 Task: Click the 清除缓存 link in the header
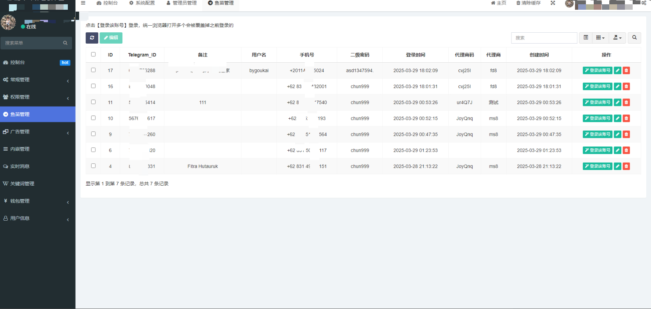click(528, 3)
